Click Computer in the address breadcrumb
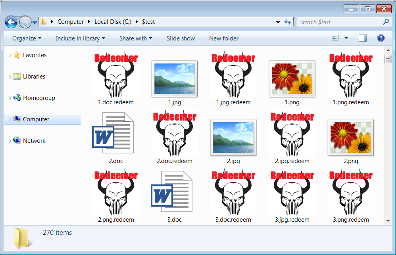 coord(71,22)
